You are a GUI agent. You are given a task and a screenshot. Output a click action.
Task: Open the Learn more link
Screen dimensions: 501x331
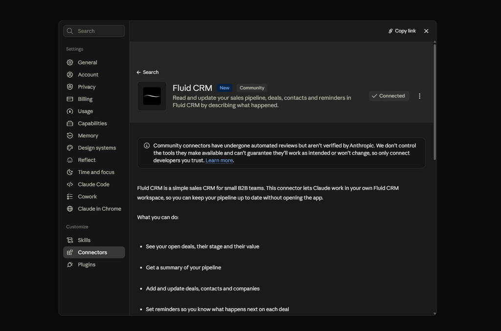tap(219, 160)
